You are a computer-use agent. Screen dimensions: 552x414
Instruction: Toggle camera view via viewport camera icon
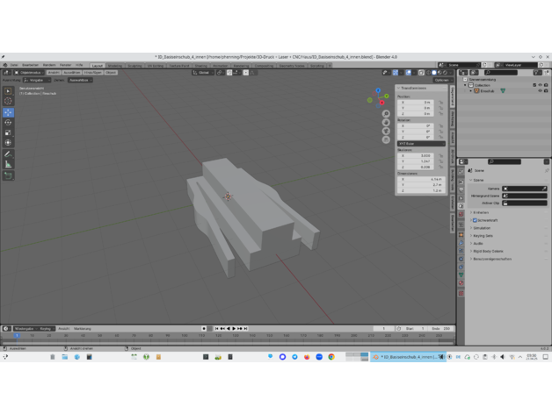click(386, 131)
